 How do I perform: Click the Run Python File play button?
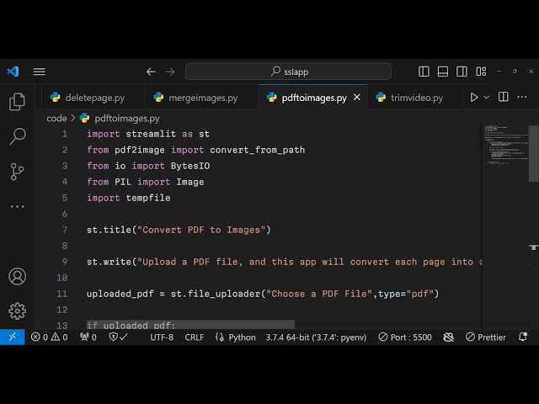[x=474, y=98]
